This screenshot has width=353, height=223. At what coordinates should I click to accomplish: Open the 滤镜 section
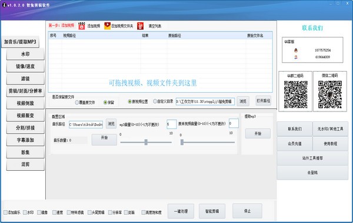[x=25, y=79]
